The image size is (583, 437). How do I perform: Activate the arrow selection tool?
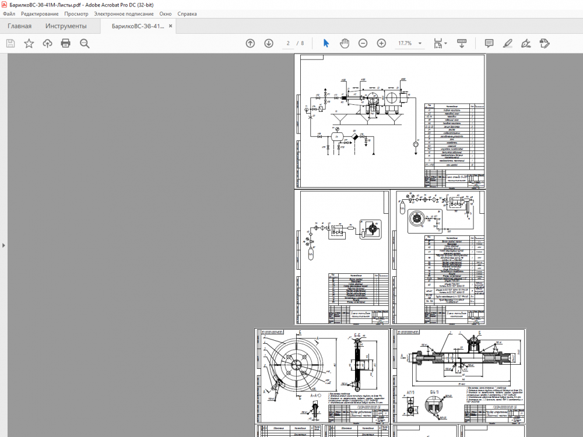pos(326,43)
